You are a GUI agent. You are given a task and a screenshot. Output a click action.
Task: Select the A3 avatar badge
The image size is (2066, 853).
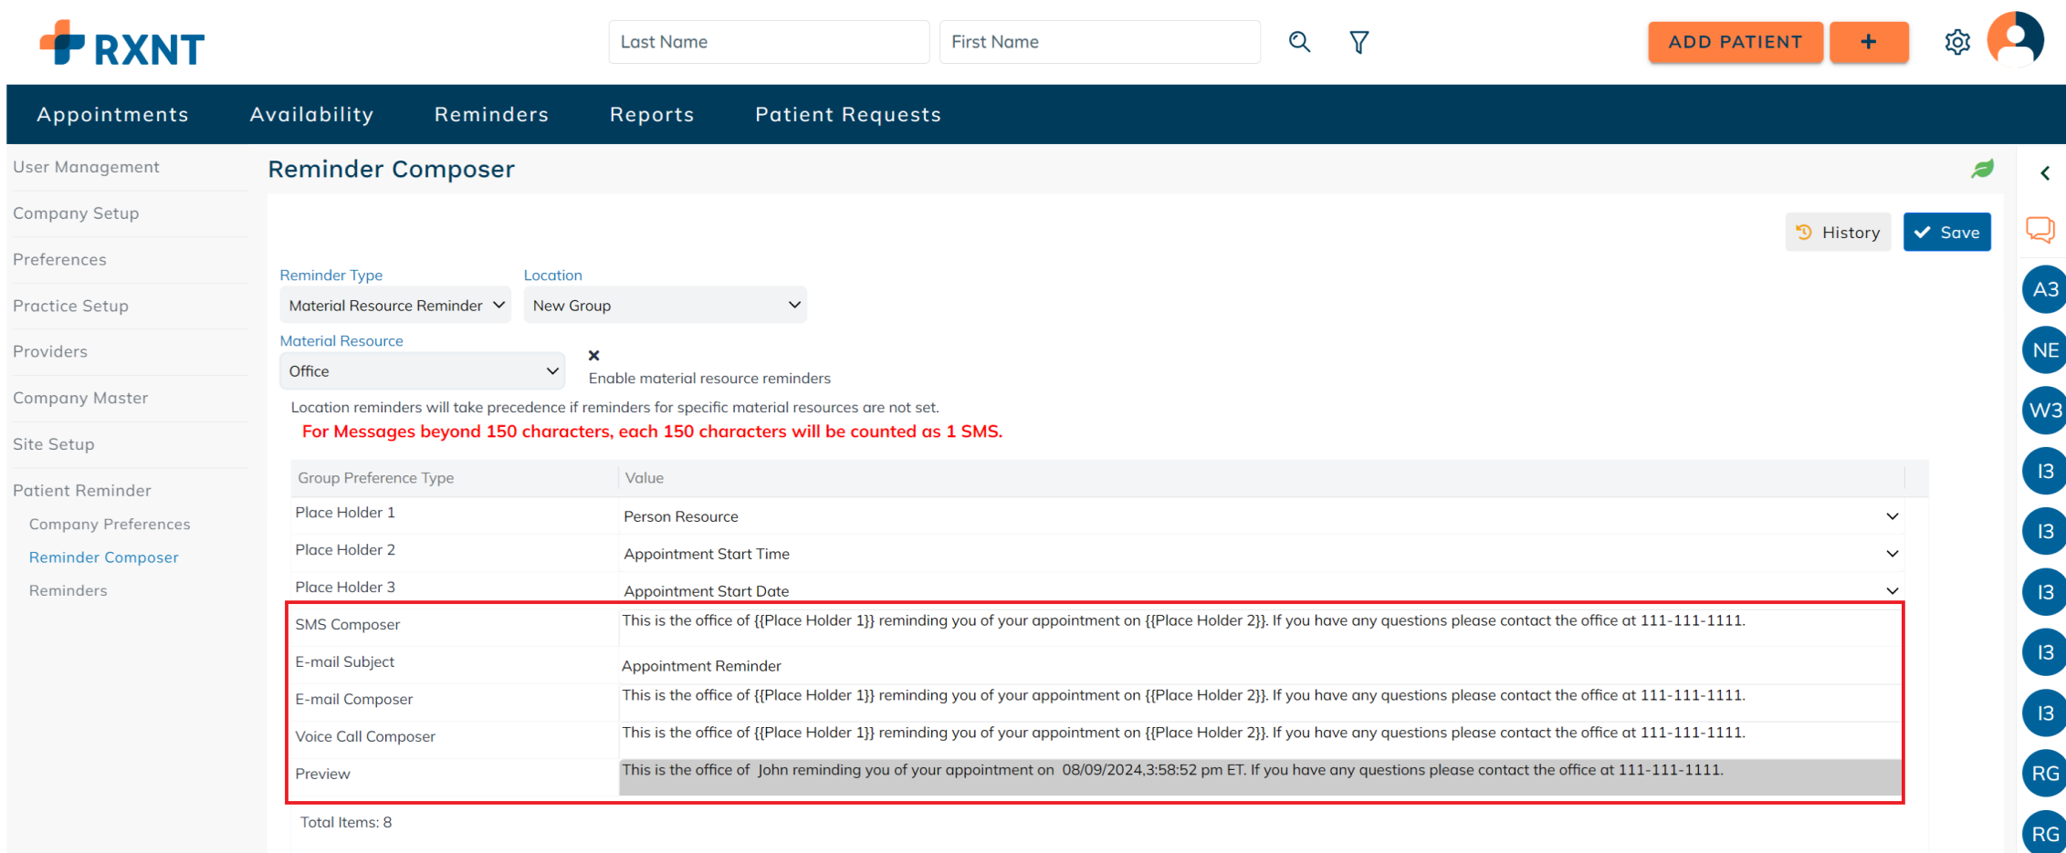pyautogui.click(x=2045, y=289)
